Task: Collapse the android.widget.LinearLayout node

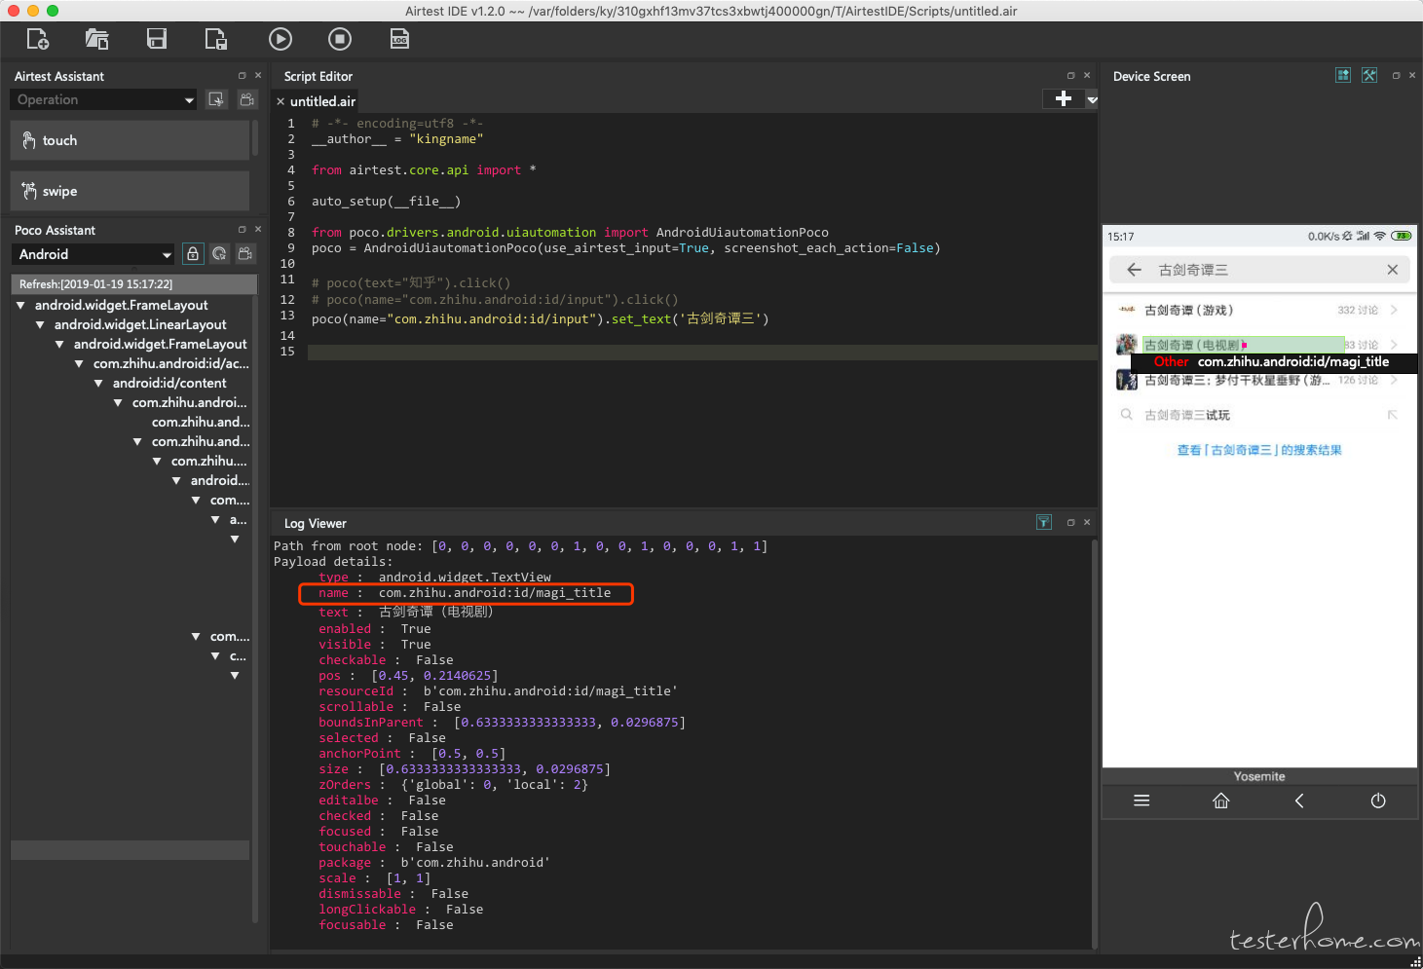Action: click(40, 324)
